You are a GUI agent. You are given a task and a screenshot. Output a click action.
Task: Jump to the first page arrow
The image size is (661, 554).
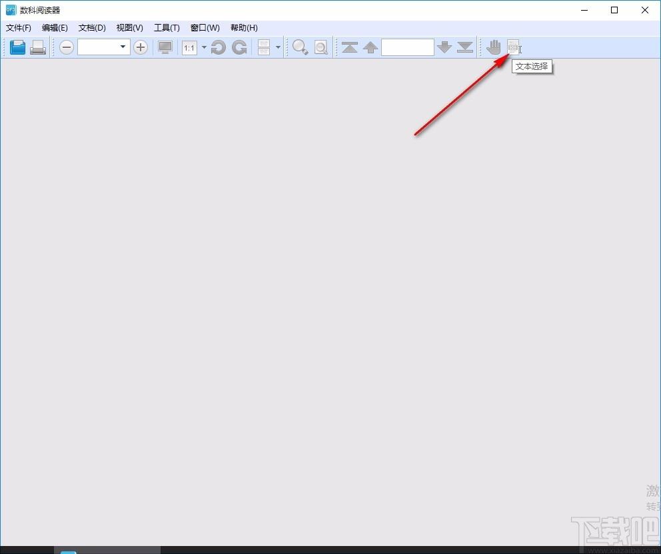[x=349, y=47]
